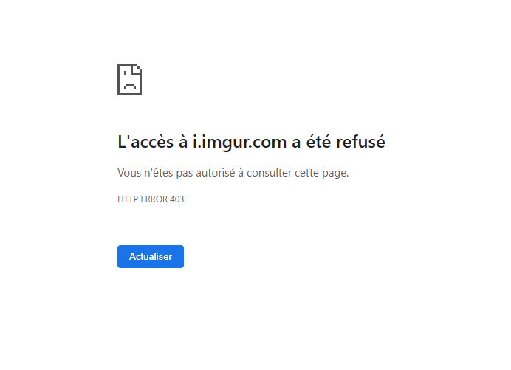Screen dimensions: 511x370
Task: Click the word "Vous" starting the message
Action: coord(129,173)
